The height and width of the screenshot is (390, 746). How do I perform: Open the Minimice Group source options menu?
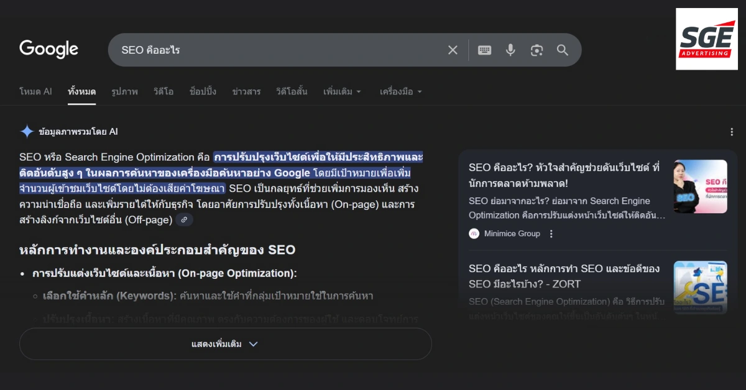pos(551,234)
